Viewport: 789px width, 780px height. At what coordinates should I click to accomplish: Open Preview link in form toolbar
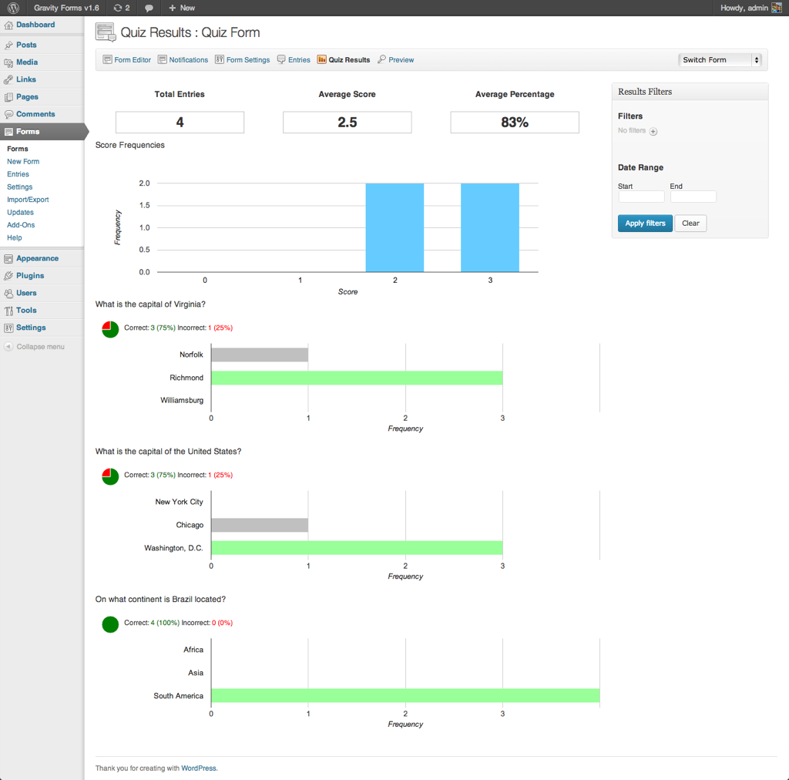401,60
